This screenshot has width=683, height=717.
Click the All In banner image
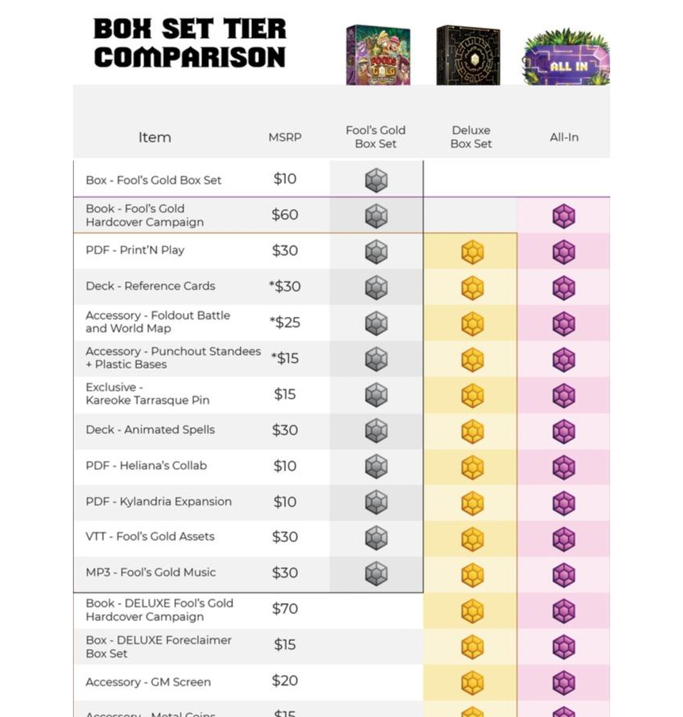pos(566,59)
